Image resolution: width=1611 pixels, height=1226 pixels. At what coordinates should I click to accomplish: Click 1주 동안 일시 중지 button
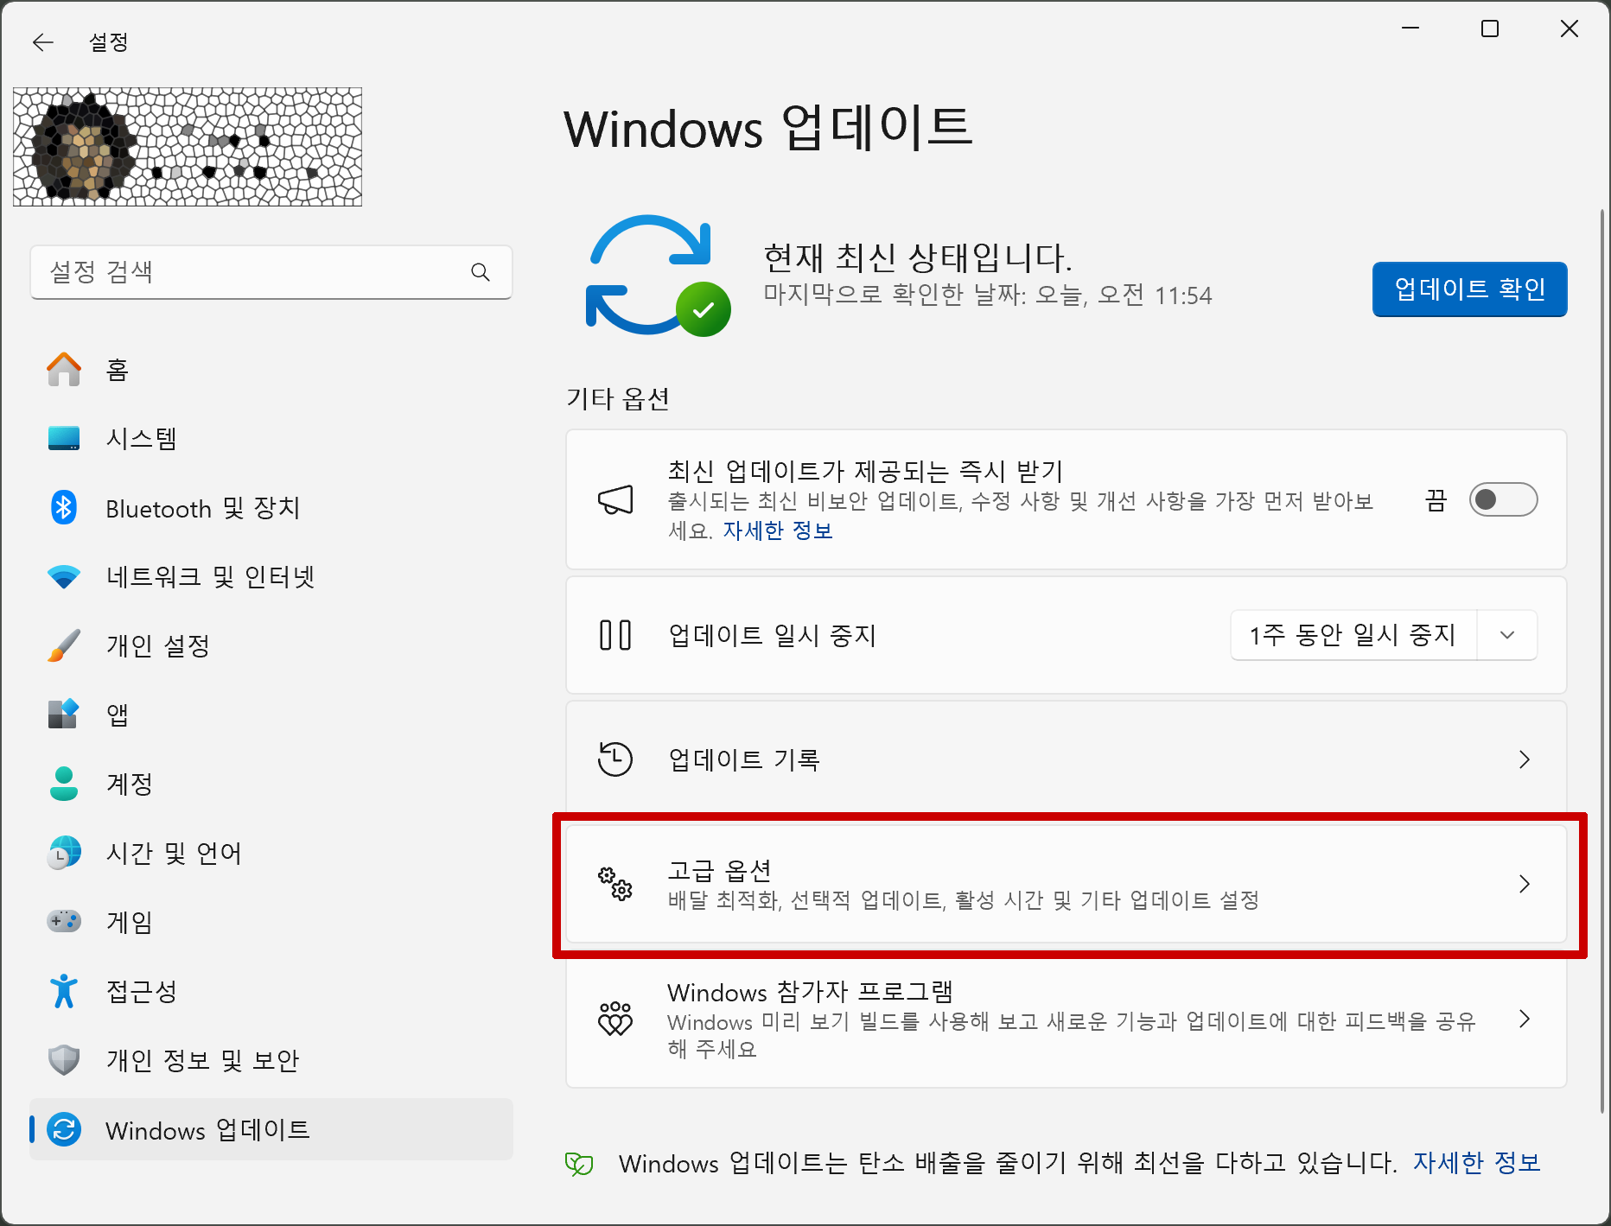(1353, 635)
